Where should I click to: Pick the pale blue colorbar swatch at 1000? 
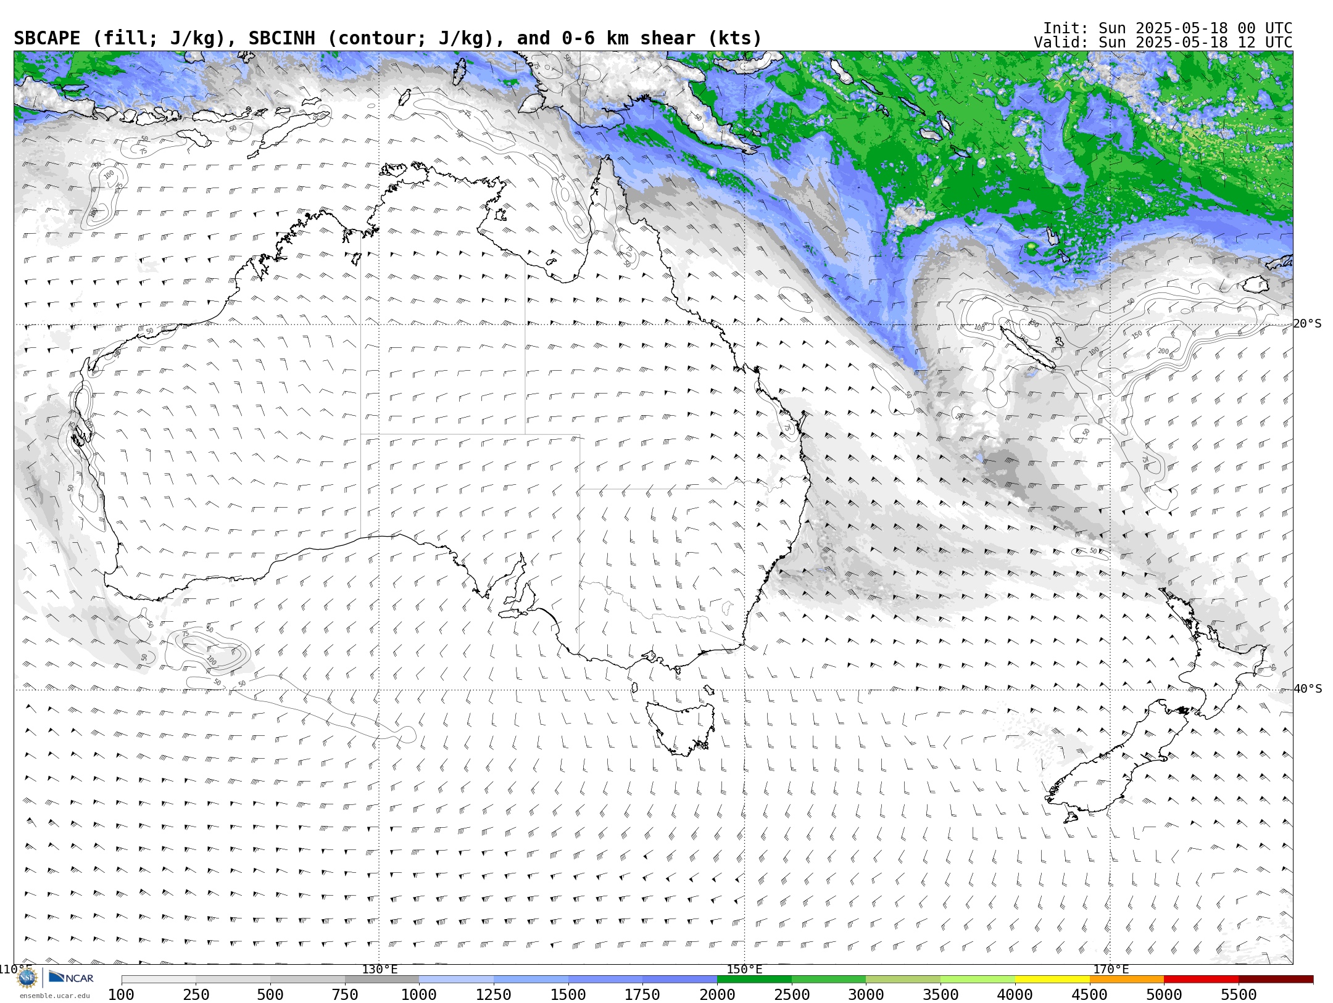pyautogui.click(x=456, y=980)
